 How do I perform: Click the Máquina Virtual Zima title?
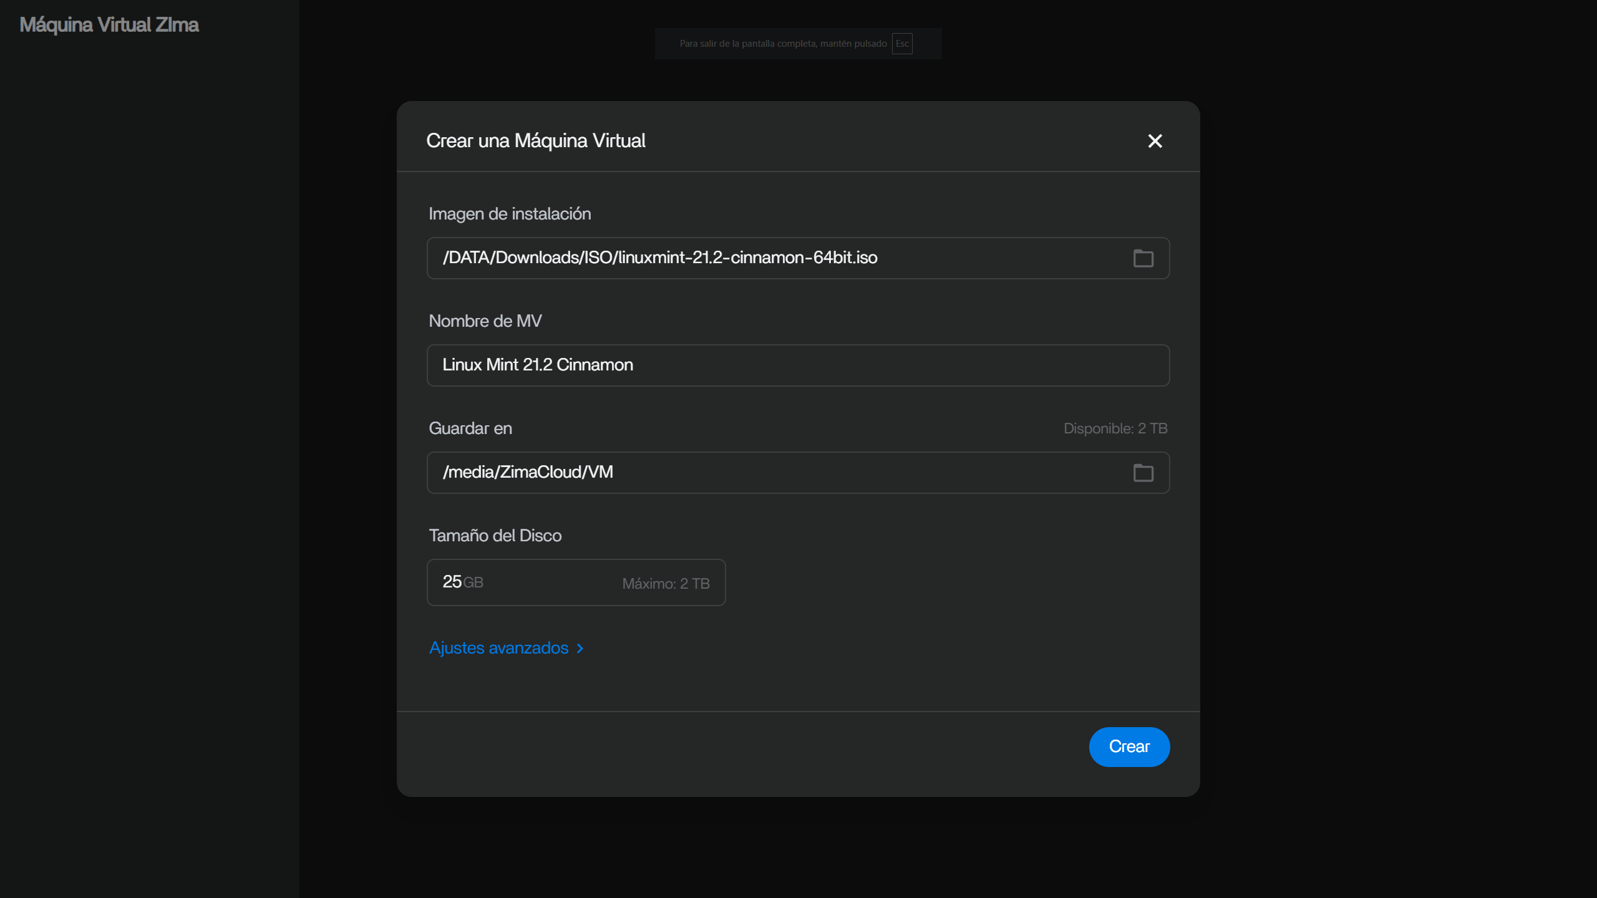pos(109,25)
